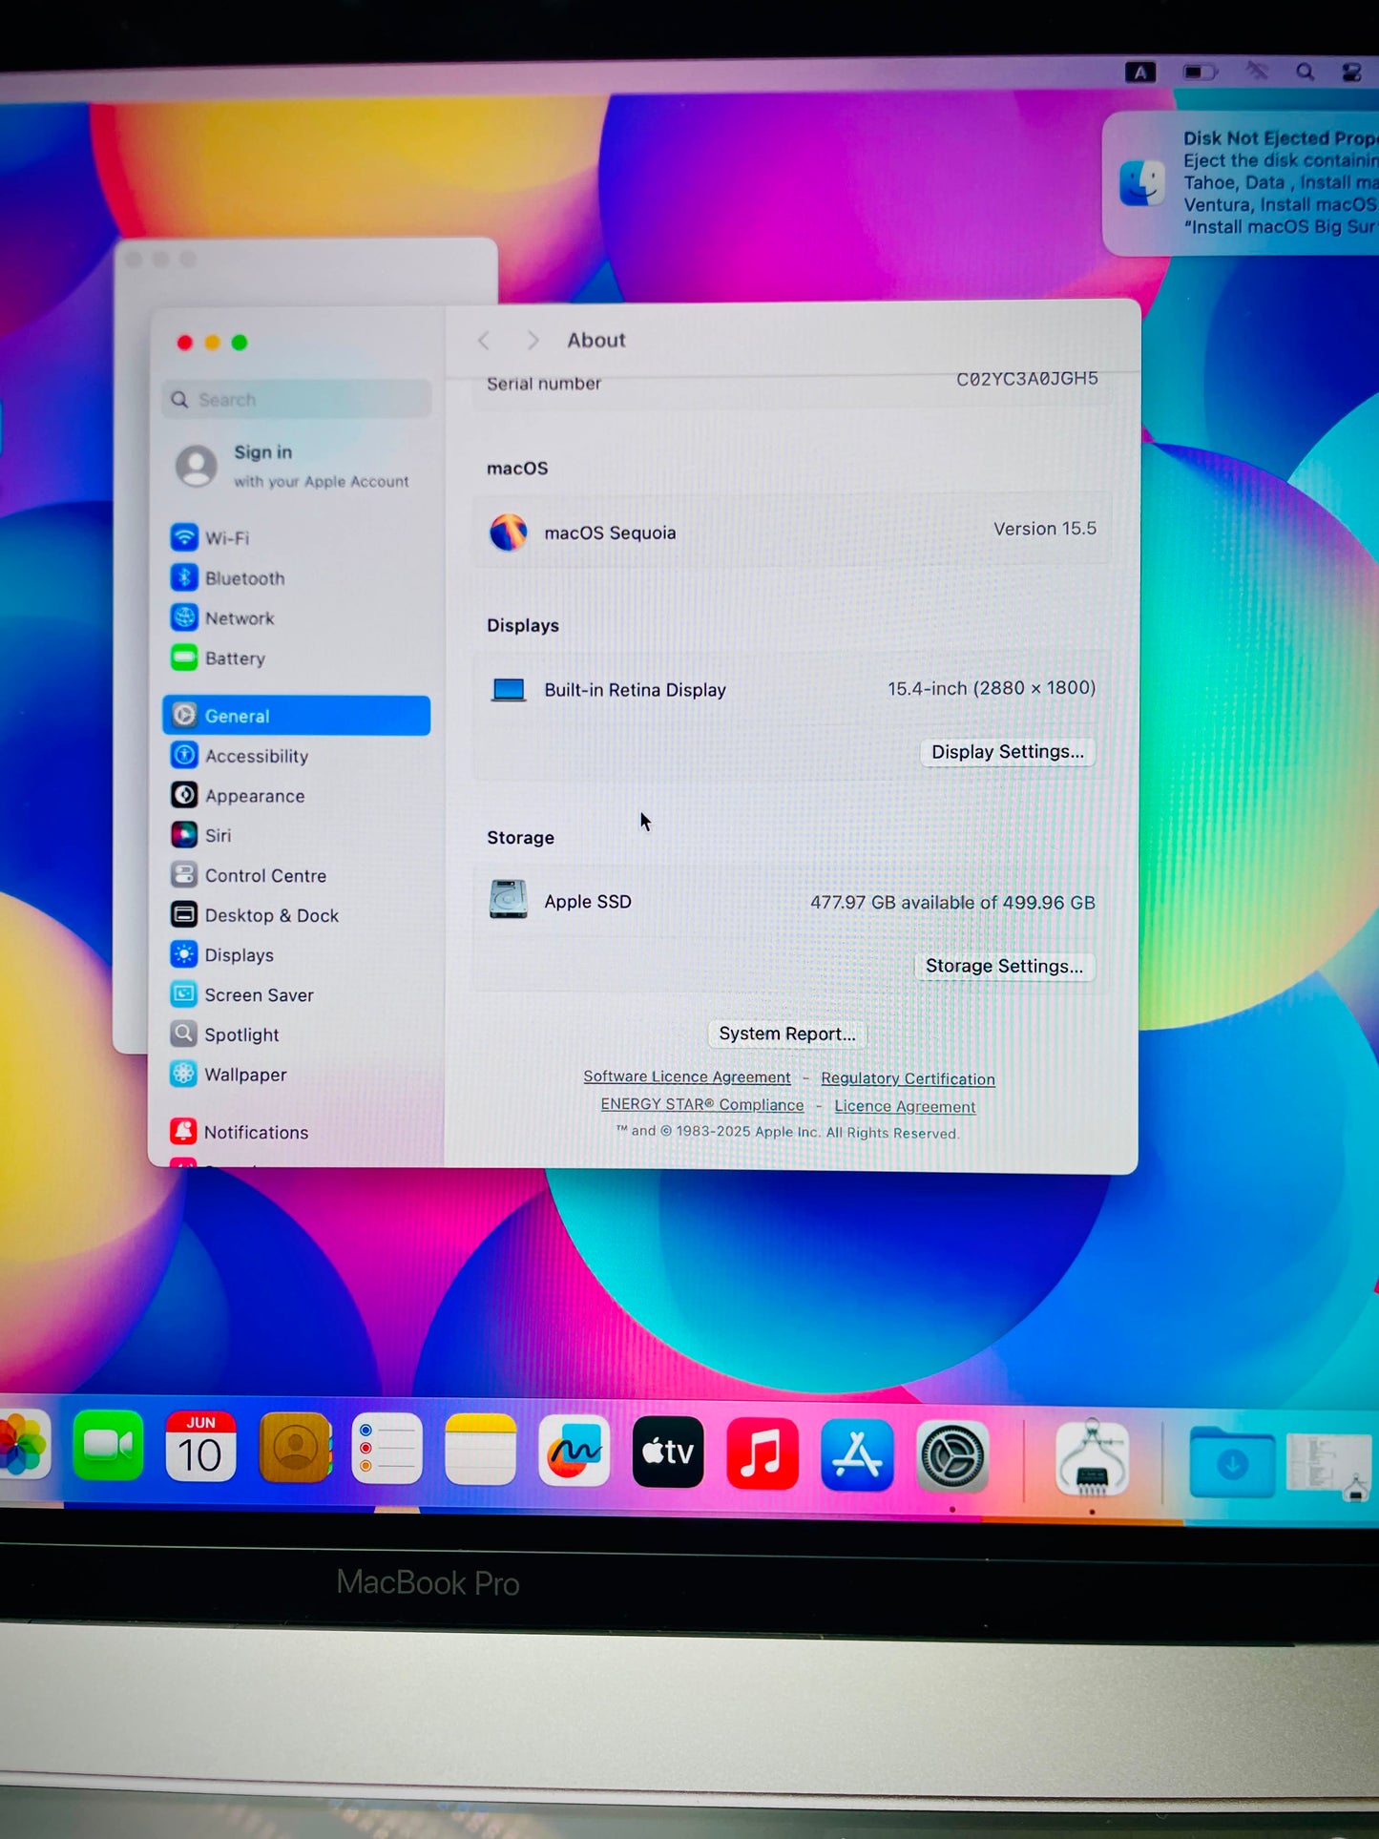Open Notes from the Dock
Viewport: 1379px width, 1839px height.
[480, 1451]
